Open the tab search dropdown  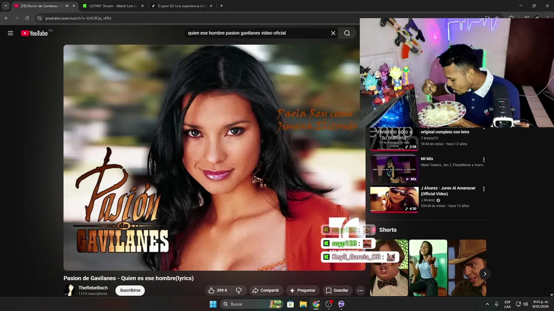6,6
